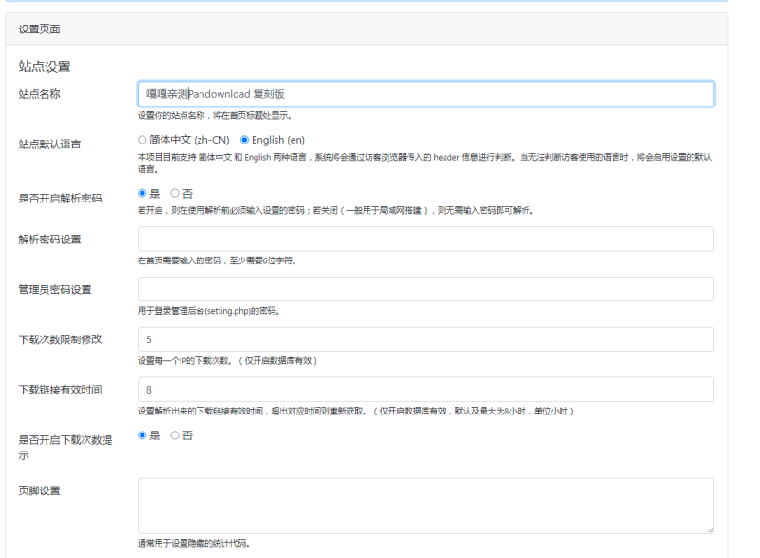Click help text 设置你的站点名称，将在首页标题处显示
This screenshot has height=558, width=760.
215,115
